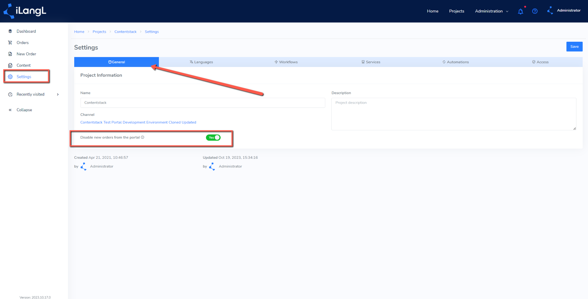Click the iLangL logo

point(25,11)
